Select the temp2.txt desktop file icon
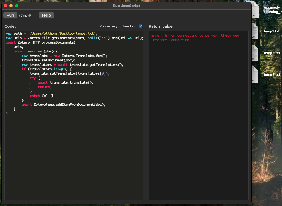The image size is (282, 206). tap(255, 53)
